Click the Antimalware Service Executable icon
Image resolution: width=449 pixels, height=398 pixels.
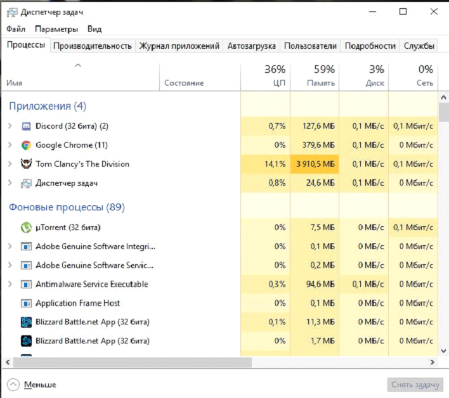coord(27,284)
